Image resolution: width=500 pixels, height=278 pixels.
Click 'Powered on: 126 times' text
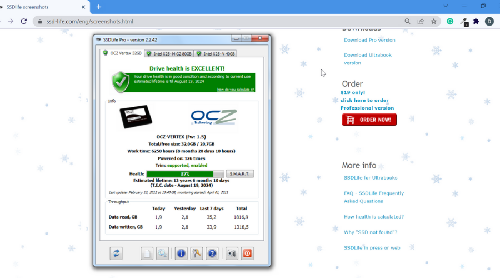click(x=182, y=158)
